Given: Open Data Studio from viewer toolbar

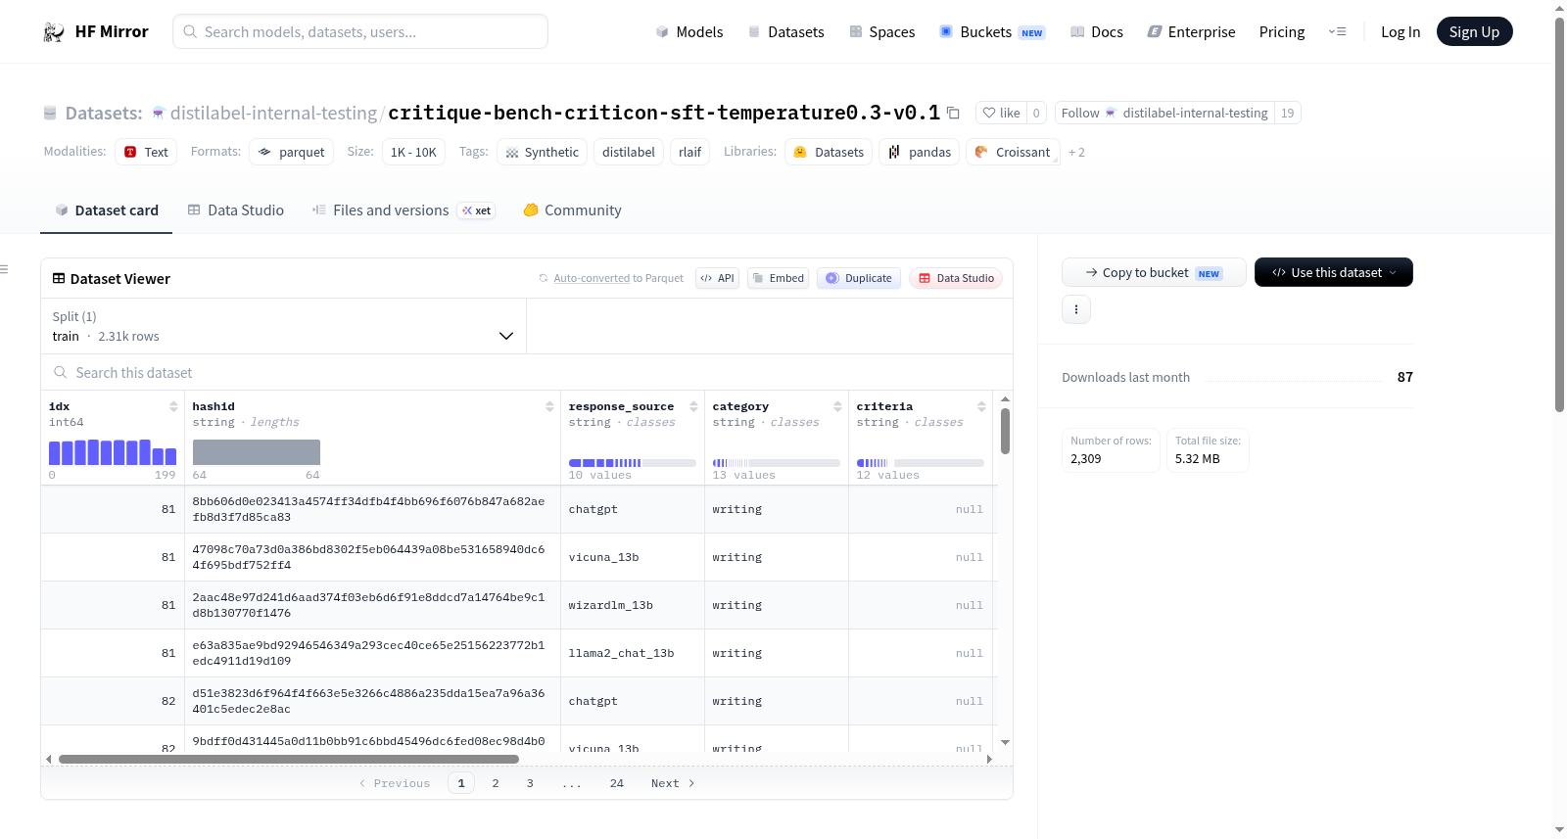Looking at the screenshot, I should tap(956, 278).
